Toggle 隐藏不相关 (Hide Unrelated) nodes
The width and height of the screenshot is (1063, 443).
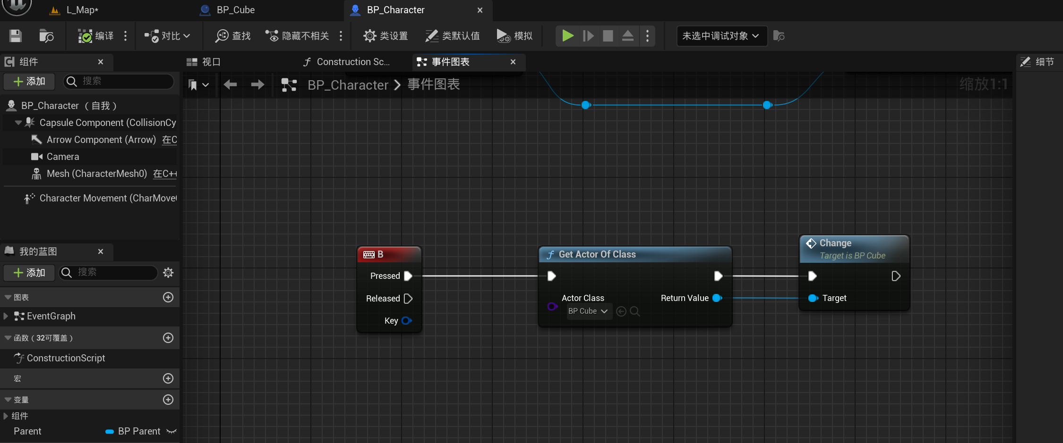point(297,36)
